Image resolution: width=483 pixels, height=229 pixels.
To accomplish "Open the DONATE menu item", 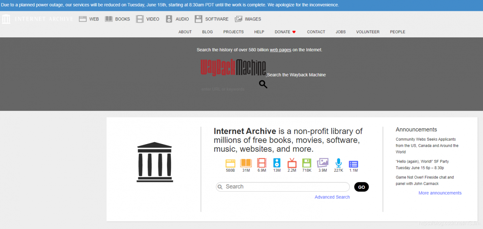I will 283,32.
